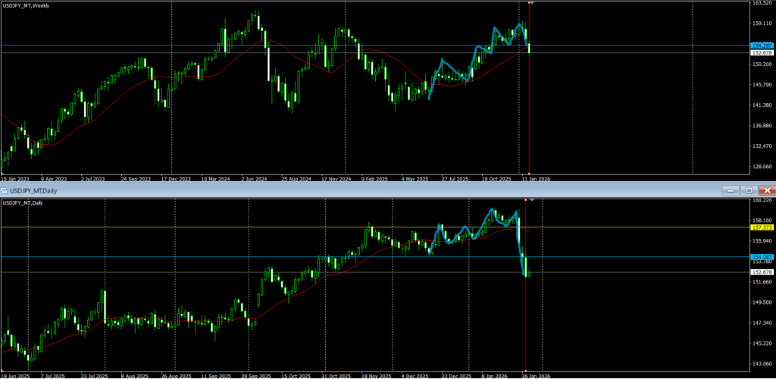Close the USDJPY Daily chart window
776x379 pixels.
767,189
